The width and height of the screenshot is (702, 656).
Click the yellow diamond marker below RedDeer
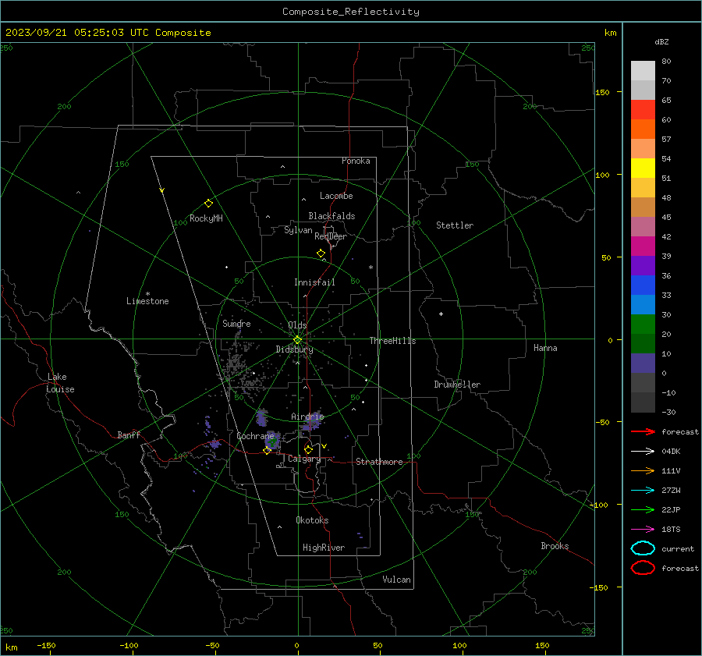coord(321,254)
